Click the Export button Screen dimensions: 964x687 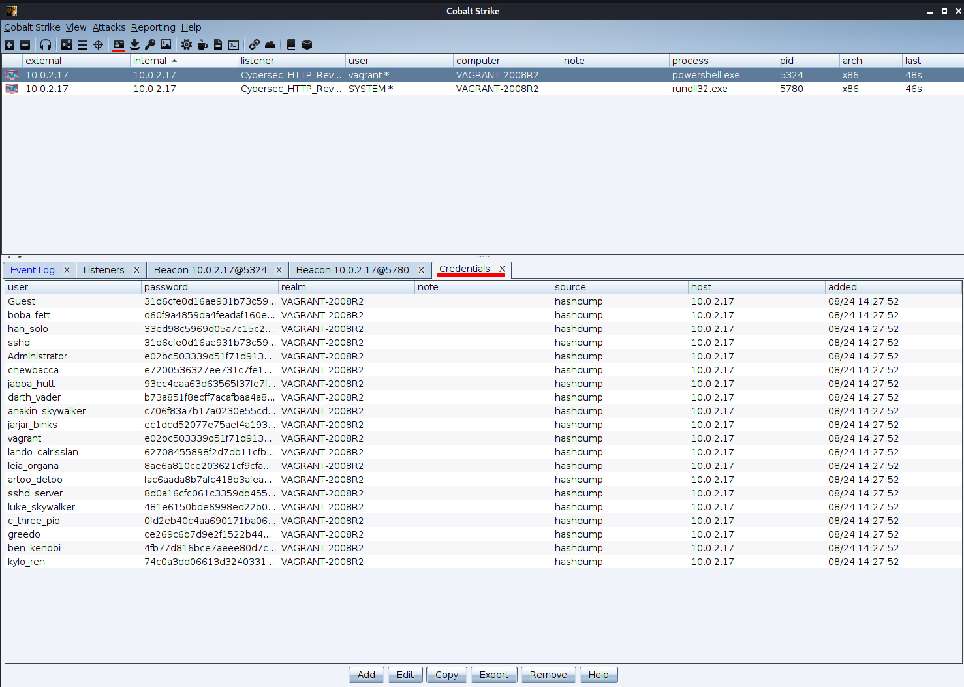click(x=494, y=675)
